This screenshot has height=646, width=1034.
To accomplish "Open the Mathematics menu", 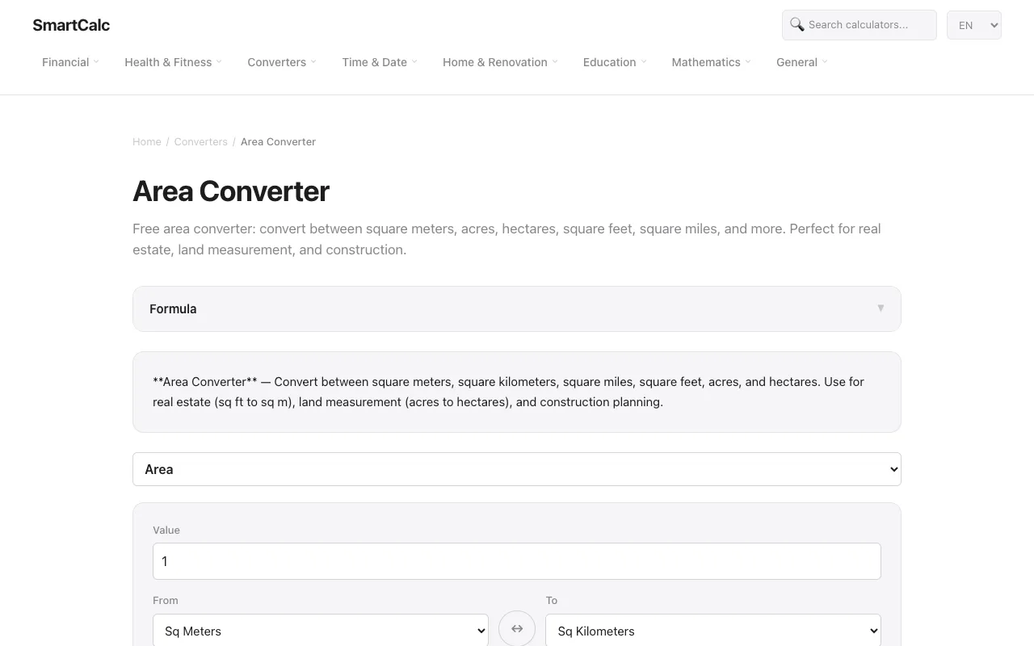I will coord(711,62).
